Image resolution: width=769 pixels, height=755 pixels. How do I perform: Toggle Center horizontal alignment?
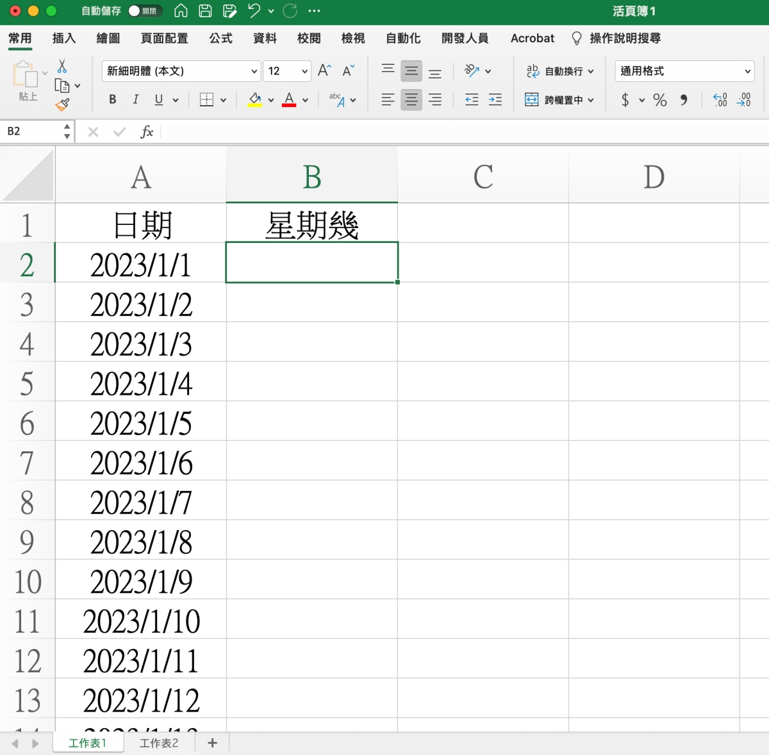[x=411, y=99]
